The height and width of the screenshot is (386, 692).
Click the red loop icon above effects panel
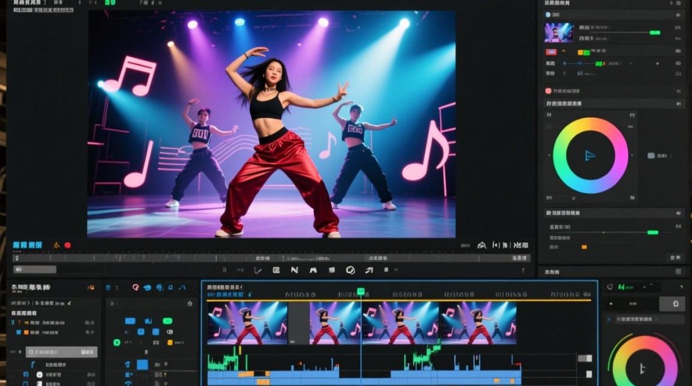coord(136,288)
